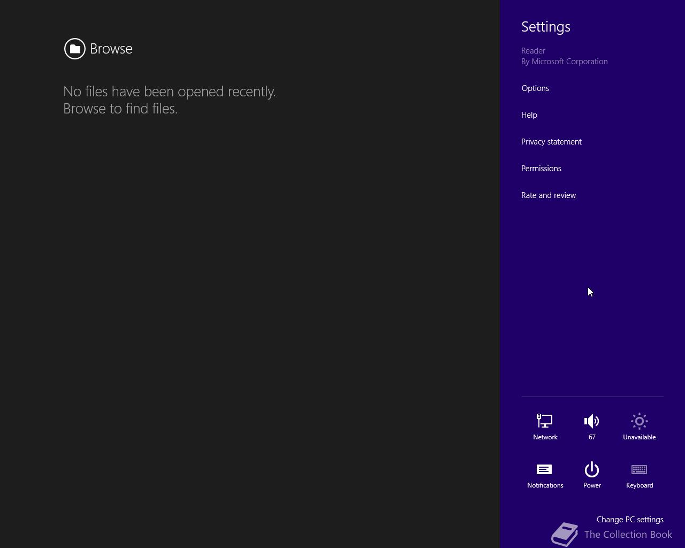This screenshot has height=548, width=685.
Task: Click "Browse to find files." text
Action: click(x=120, y=109)
